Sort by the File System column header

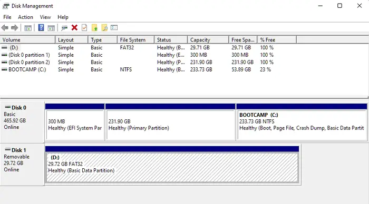pyautogui.click(x=136, y=40)
